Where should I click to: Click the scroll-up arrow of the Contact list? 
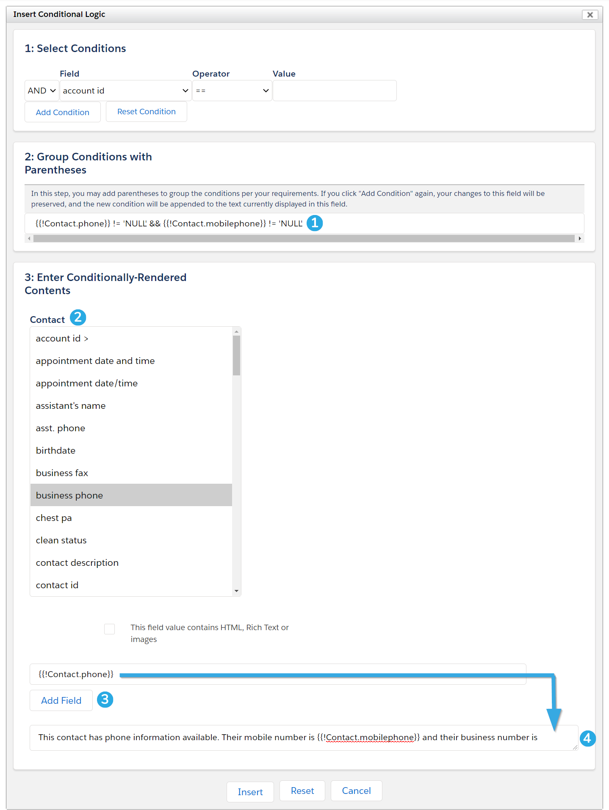click(x=236, y=331)
